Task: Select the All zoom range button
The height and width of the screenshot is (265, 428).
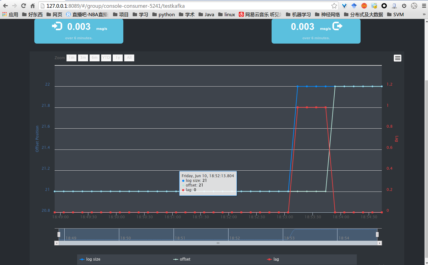Action: pyautogui.click(x=129, y=58)
